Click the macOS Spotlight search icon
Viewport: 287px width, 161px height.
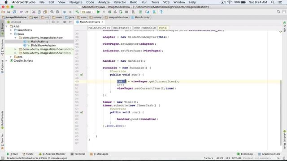[273, 2]
